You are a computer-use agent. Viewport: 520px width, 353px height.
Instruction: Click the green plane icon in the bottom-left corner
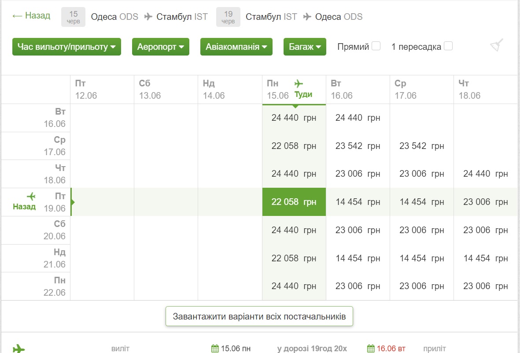[x=18, y=349]
